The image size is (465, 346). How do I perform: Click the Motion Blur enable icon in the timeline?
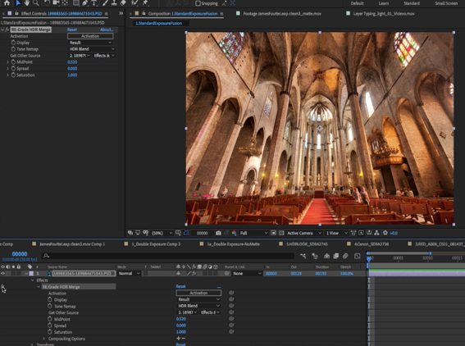(345, 256)
